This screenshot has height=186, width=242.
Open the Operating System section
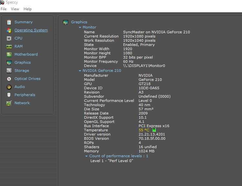point(31,30)
